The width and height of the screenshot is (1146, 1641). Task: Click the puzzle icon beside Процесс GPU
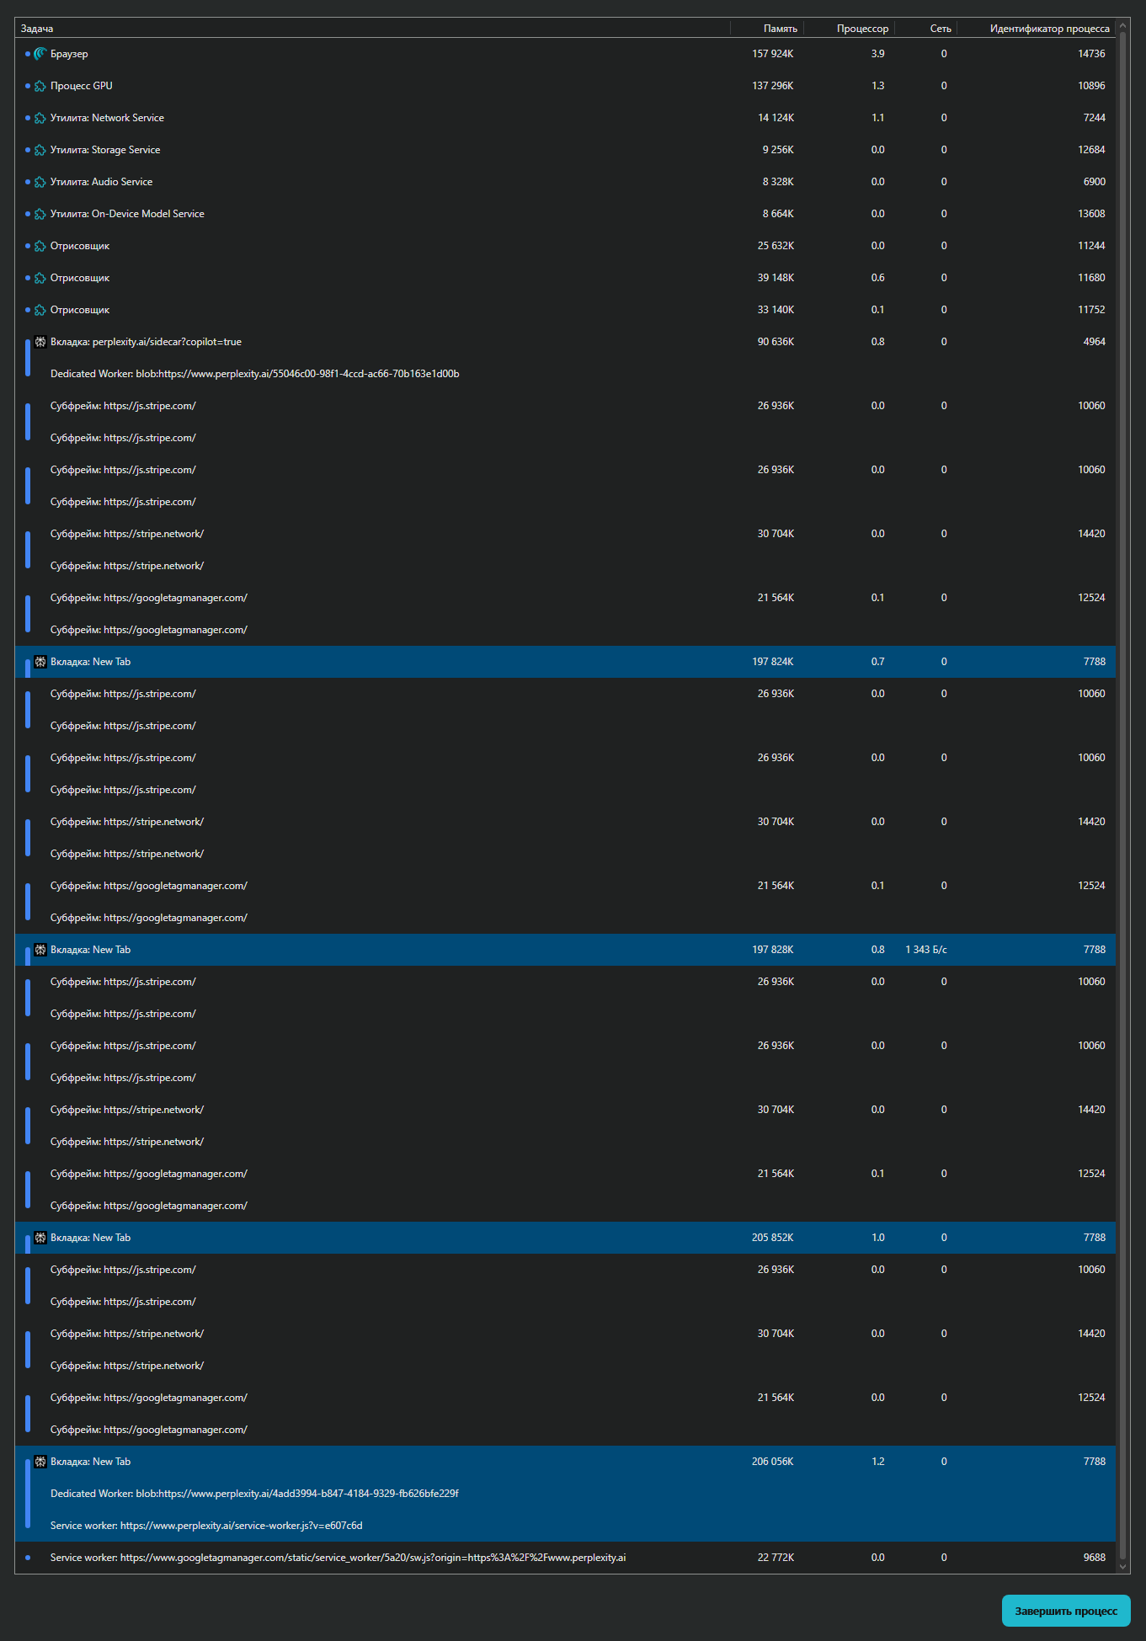tap(40, 86)
